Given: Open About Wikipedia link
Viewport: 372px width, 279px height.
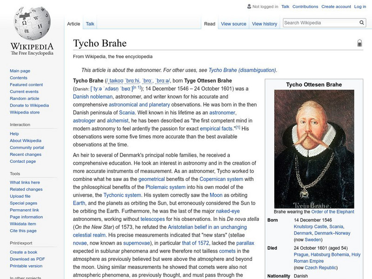Looking at the screenshot, I should click(26, 140).
